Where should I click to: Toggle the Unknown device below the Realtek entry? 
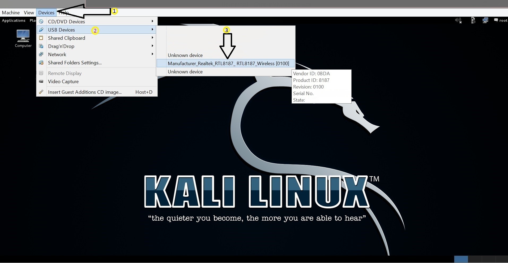coord(185,72)
